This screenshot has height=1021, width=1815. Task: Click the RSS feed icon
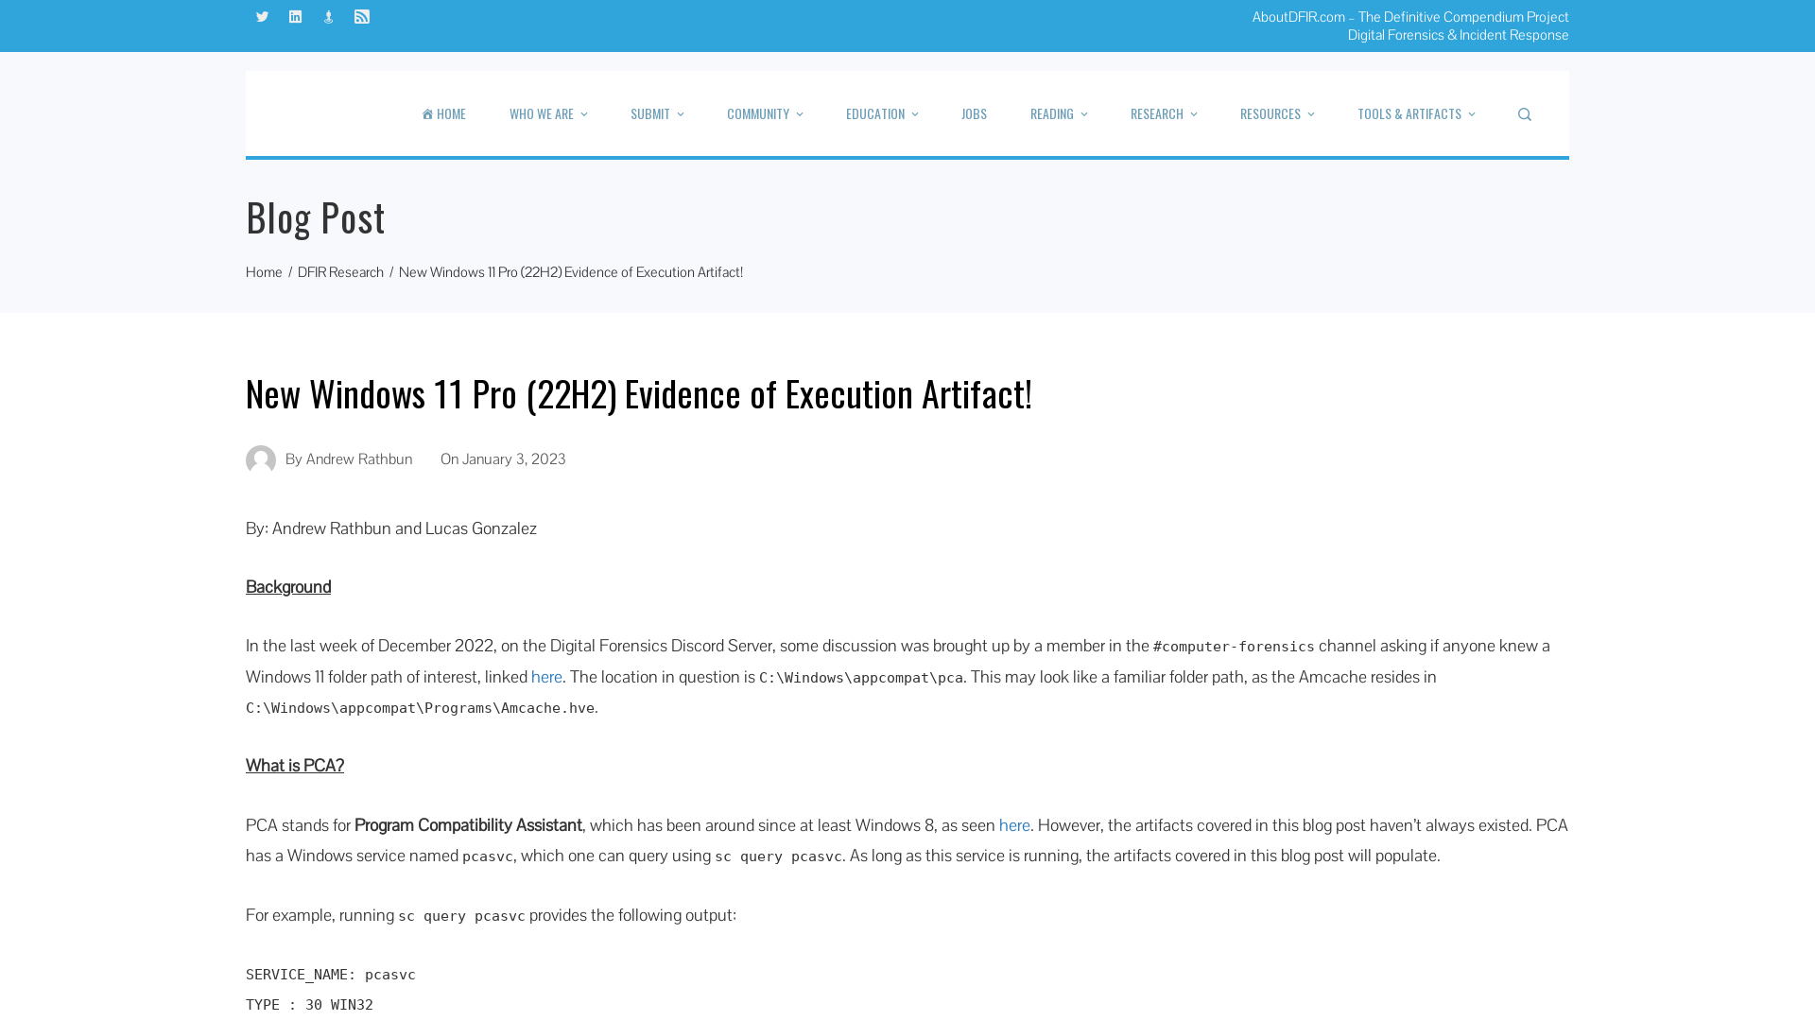360,16
